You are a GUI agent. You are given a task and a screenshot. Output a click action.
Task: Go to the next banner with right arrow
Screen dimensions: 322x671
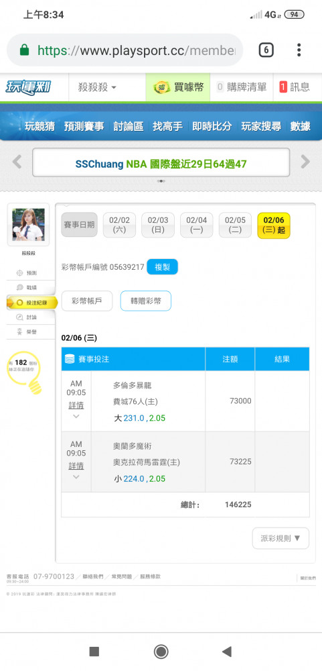tap(305, 162)
